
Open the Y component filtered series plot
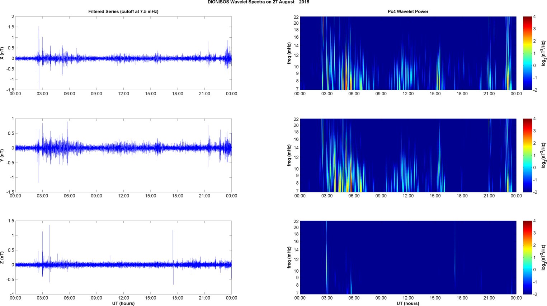[123, 155]
